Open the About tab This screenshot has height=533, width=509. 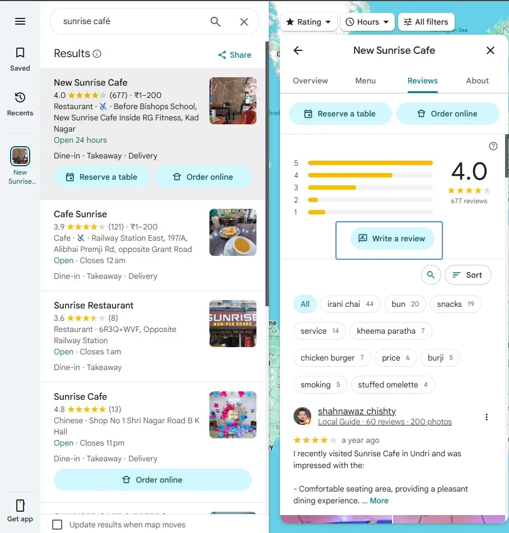click(477, 81)
